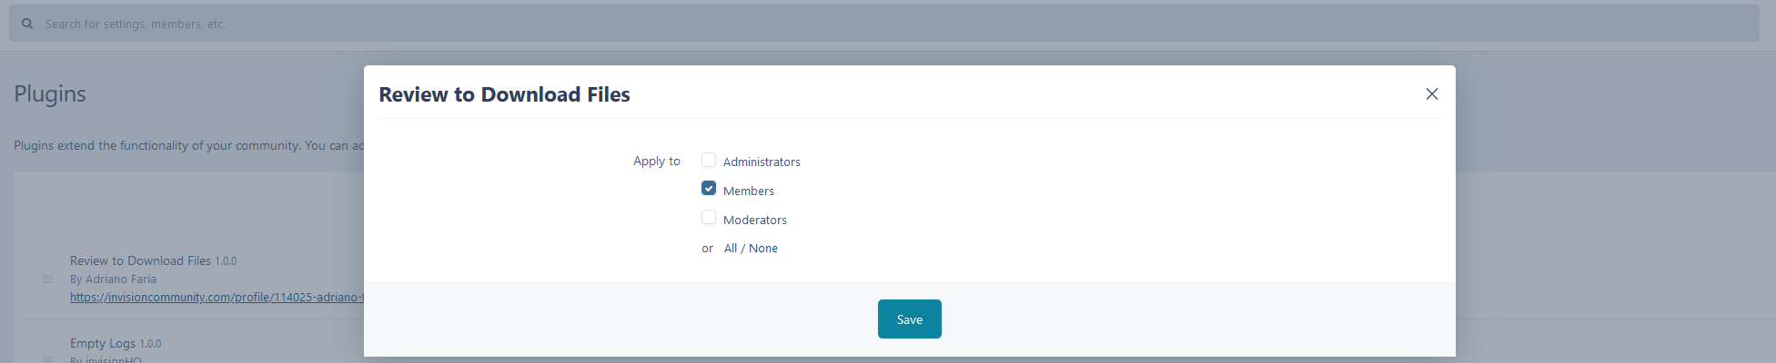Screen dimensions: 1776x363
Task: Uncheck the Members checkbox
Action: (x=709, y=189)
